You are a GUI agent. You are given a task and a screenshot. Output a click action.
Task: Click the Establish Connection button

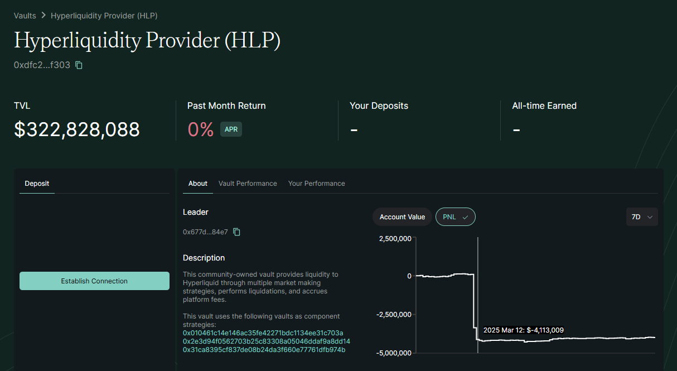tap(94, 281)
